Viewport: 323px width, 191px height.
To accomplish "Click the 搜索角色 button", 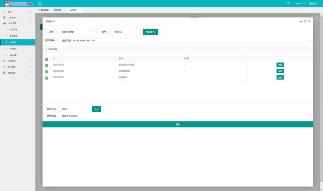I will [150, 32].
